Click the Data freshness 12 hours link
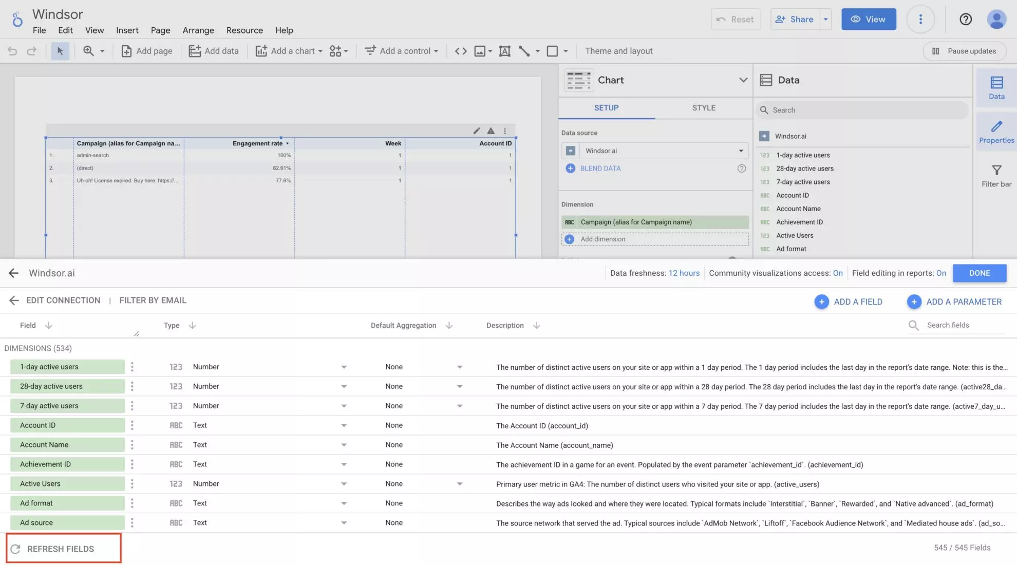1017x565 pixels. click(x=684, y=273)
